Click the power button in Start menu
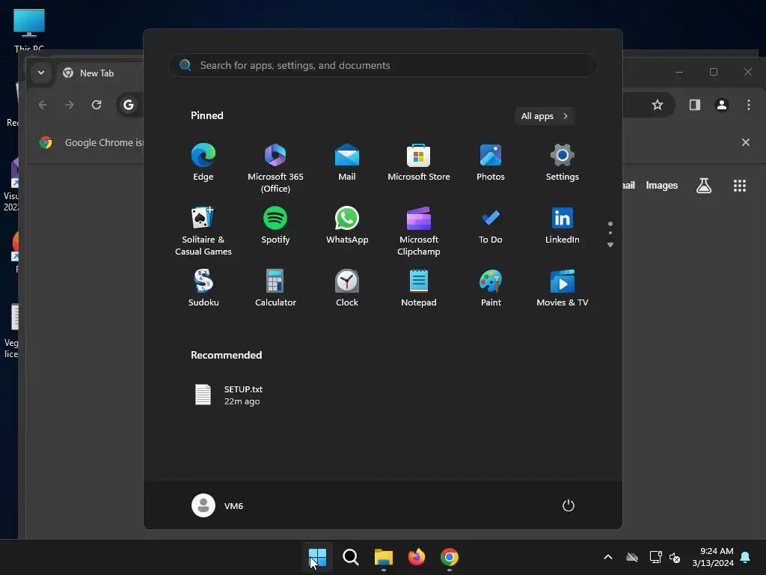 (569, 505)
